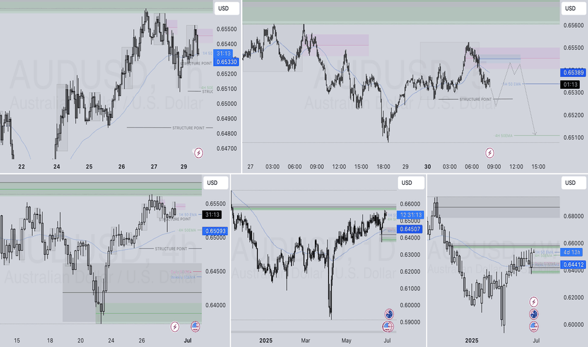The width and height of the screenshot is (588, 347).
Task: Click bold date label 30 on the 5-minute chart
Action: click(428, 167)
